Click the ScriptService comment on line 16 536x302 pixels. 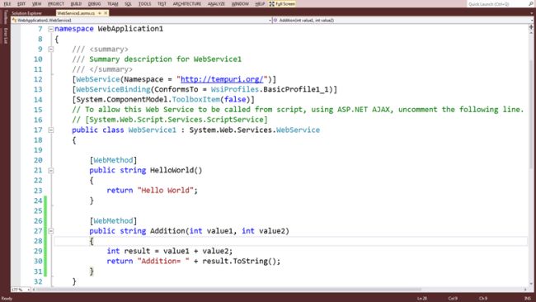pyautogui.click(x=170, y=120)
